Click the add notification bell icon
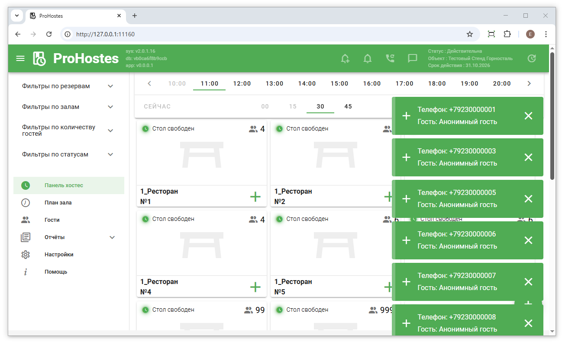562x348 pixels. pyautogui.click(x=345, y=58)
